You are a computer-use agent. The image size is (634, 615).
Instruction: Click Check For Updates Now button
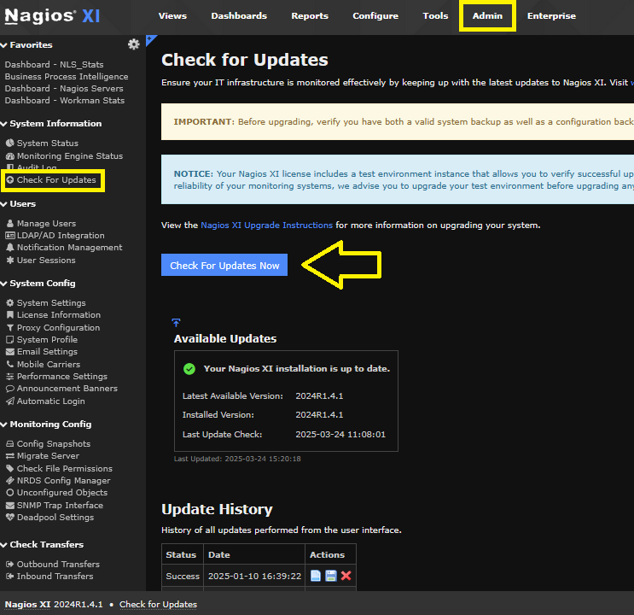coord(224,265)
